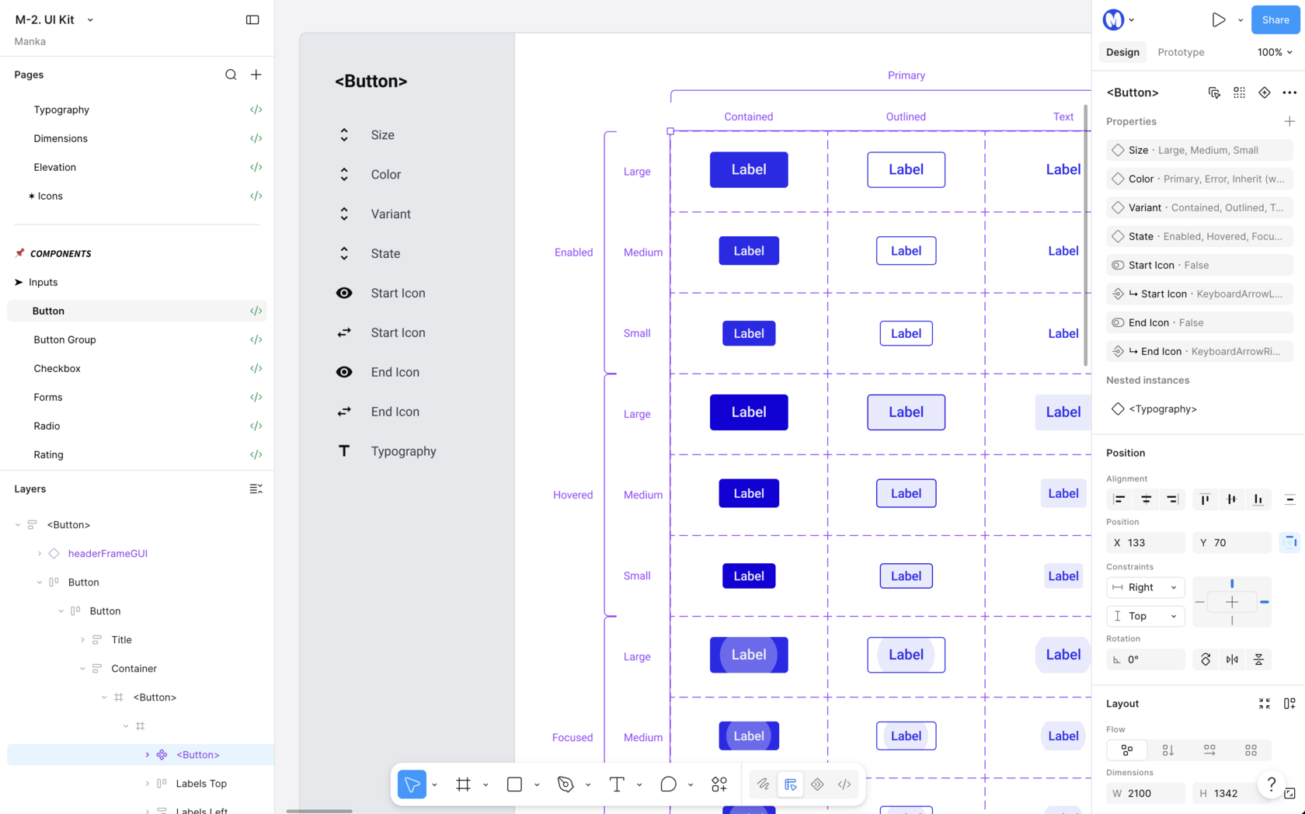Select grid flow layout option

[1251, 750]
